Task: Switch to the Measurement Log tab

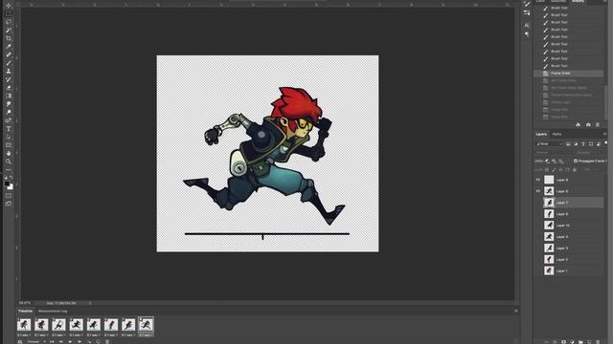Action: [x=53, y=311]
